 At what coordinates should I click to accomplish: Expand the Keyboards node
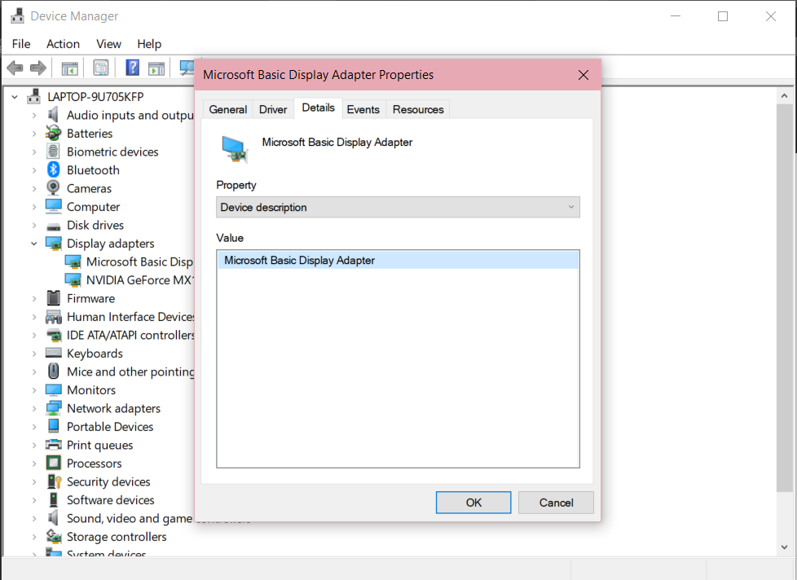click(x=34, y=354)
